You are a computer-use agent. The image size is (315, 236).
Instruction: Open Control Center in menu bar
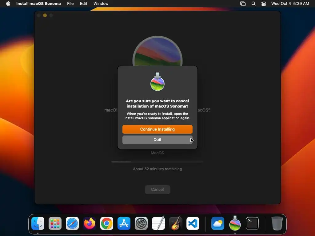264,4
